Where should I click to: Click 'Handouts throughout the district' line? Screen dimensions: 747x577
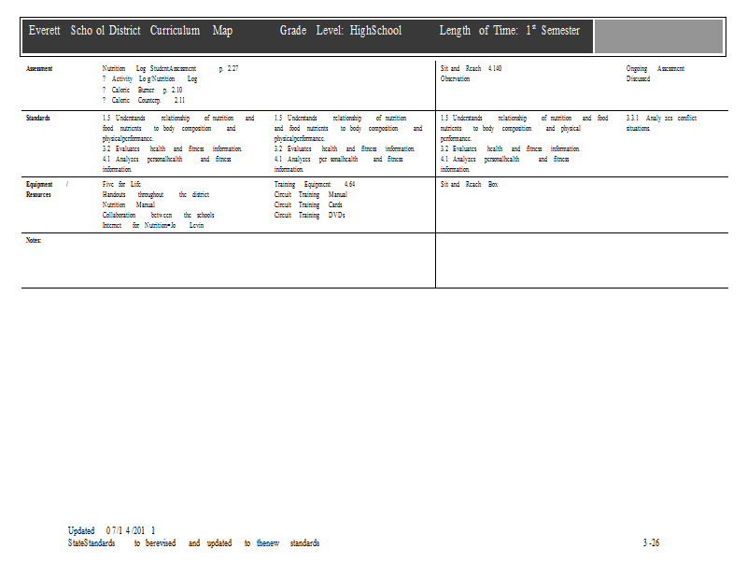[155, 194]
